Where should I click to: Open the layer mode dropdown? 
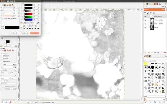point(155,7)
